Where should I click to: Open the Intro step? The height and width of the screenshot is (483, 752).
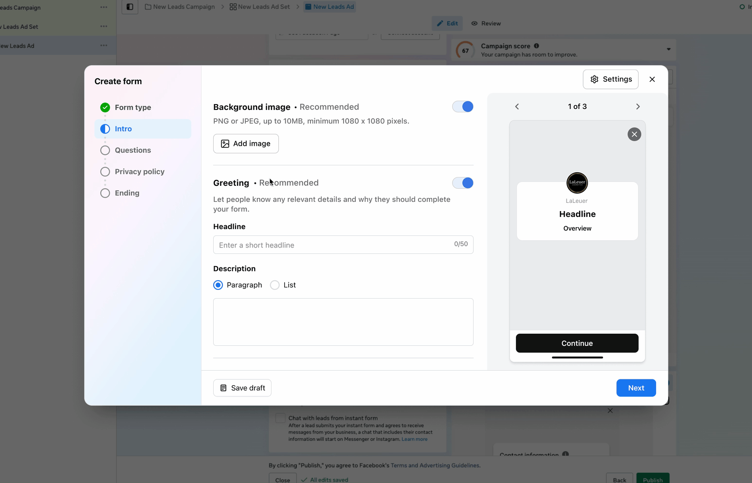point(143,129)
